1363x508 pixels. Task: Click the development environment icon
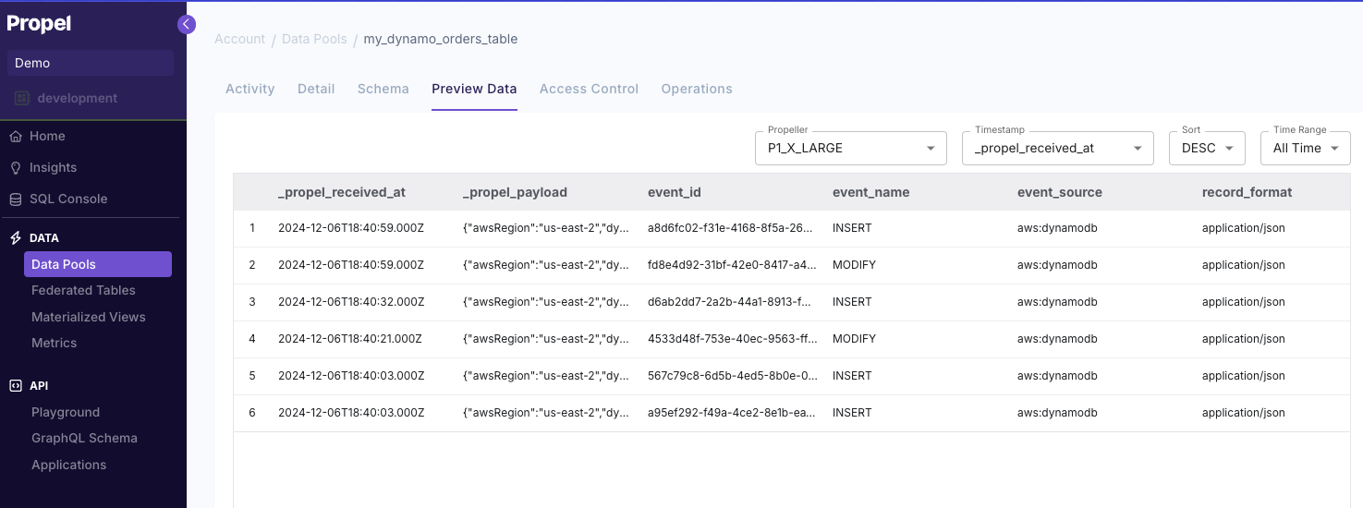(22, 98)
